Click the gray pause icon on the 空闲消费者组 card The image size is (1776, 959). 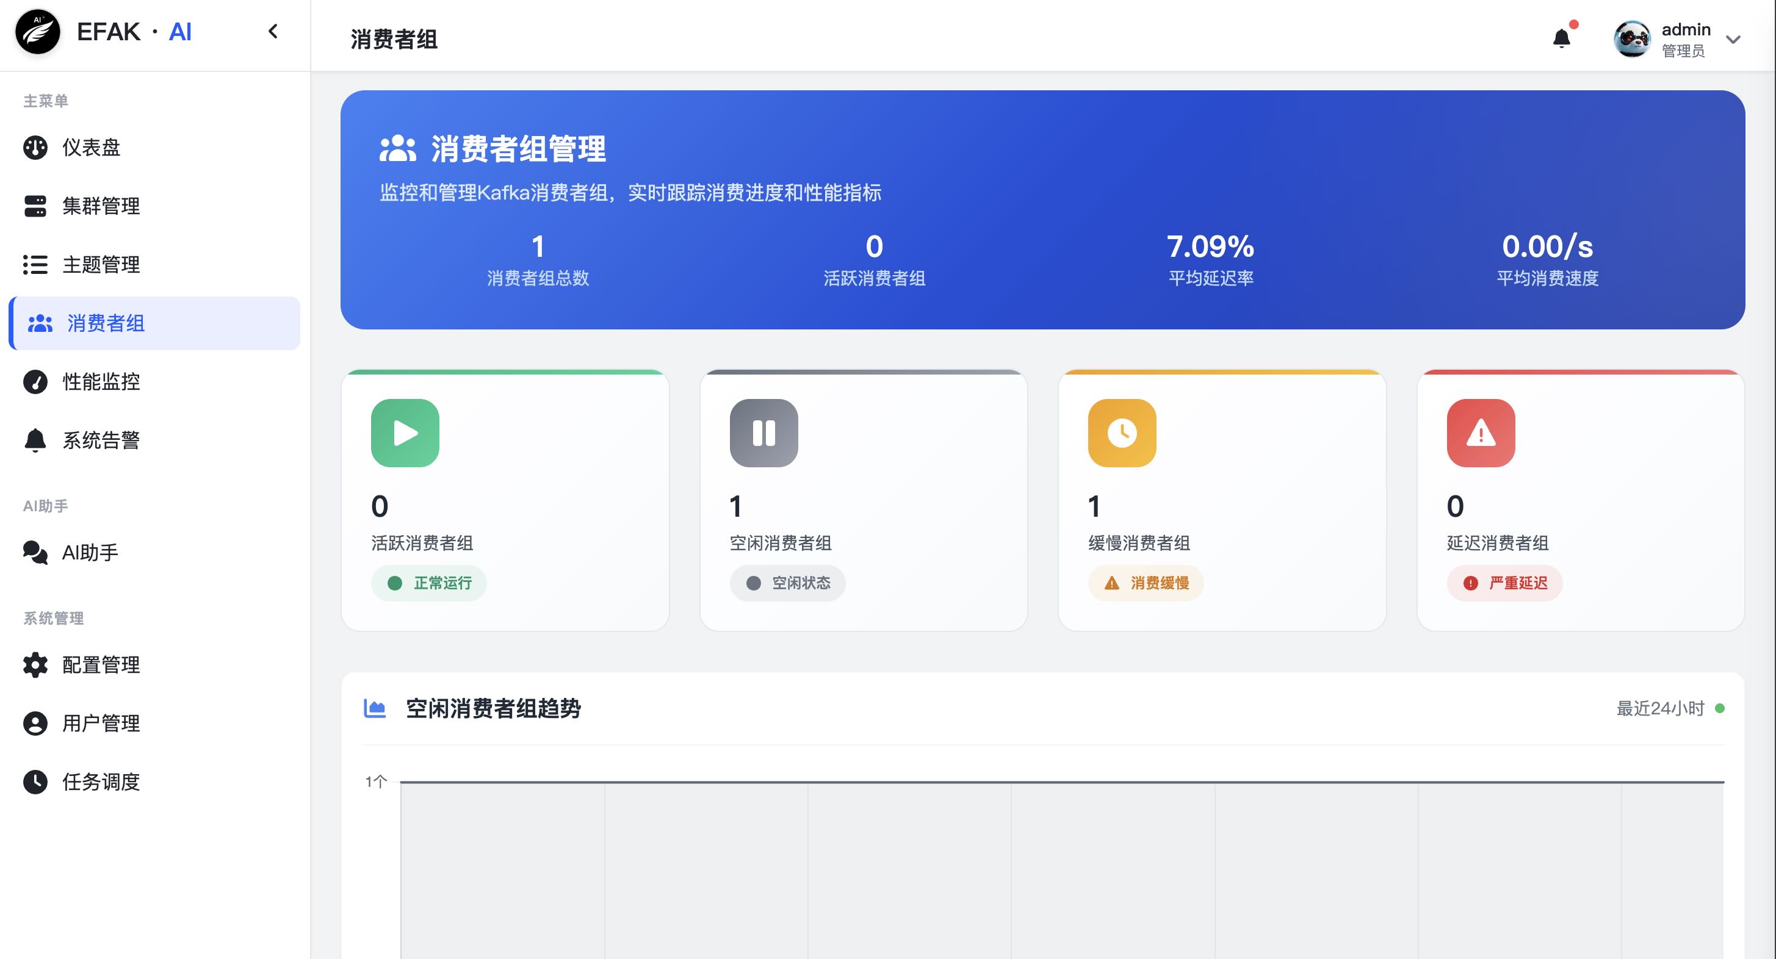coord(763,433)
